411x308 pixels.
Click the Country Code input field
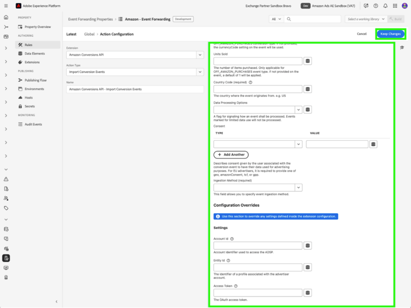258,89
